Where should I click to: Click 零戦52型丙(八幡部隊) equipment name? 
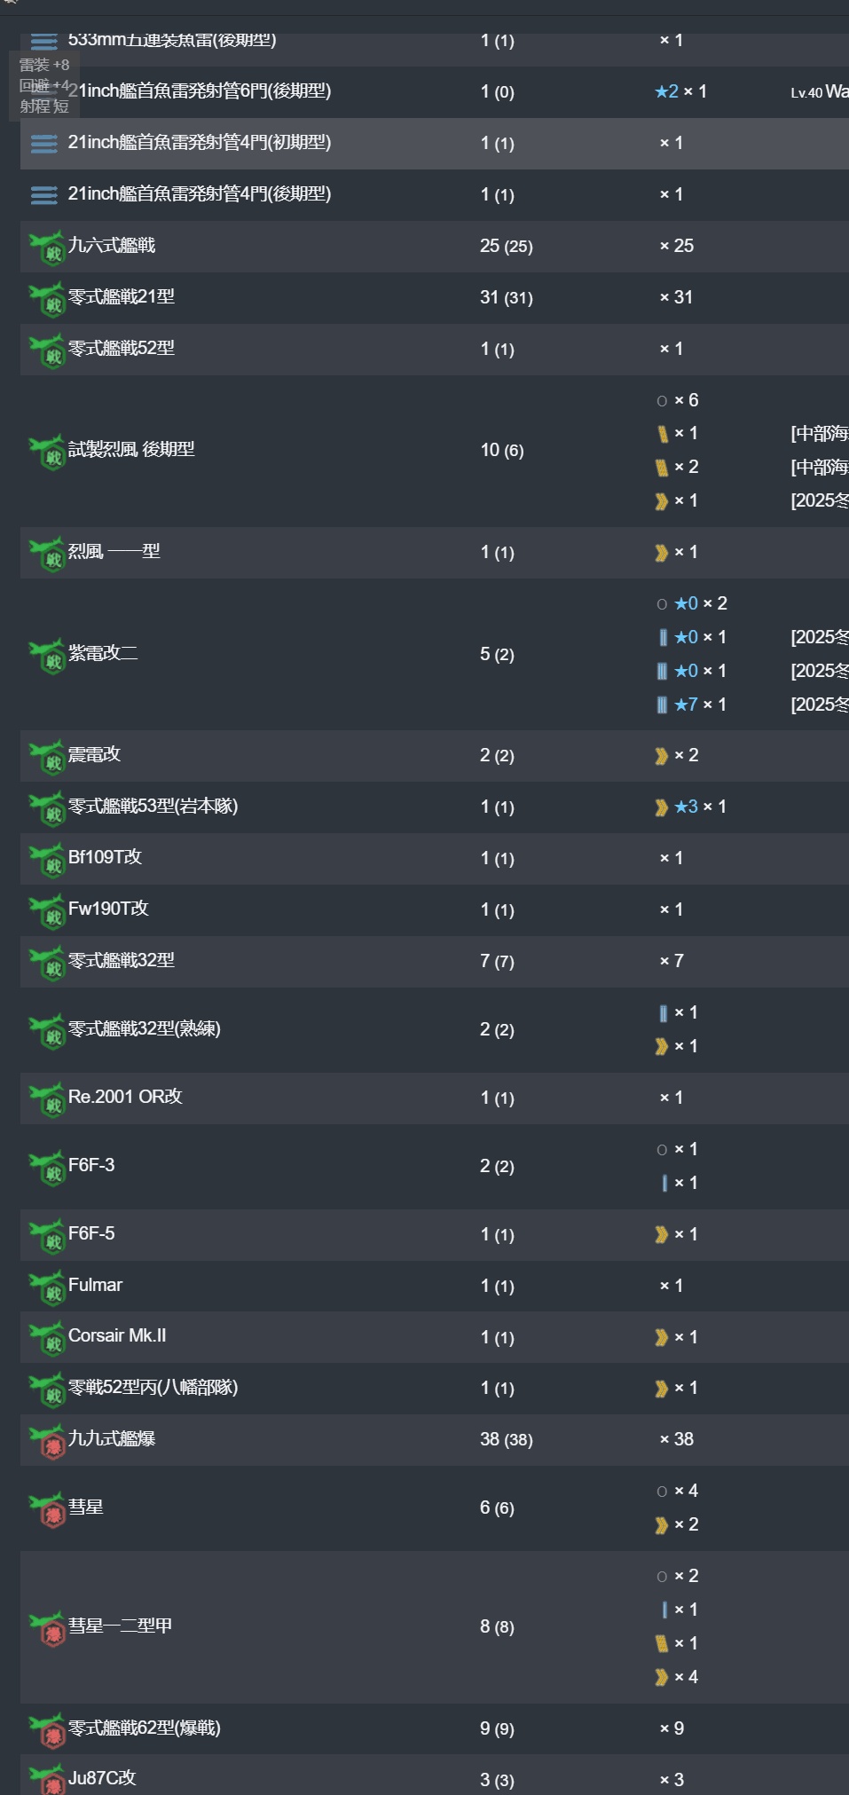click(153, 1387)
